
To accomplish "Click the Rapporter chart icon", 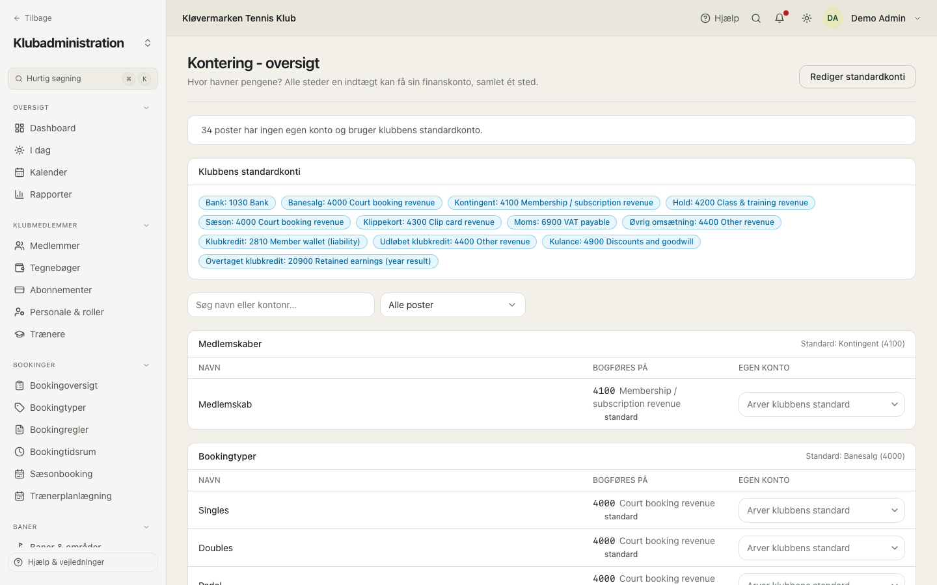I will tap(20, 194).
